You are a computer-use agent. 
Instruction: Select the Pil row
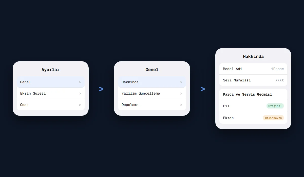(x=253, y=106)
